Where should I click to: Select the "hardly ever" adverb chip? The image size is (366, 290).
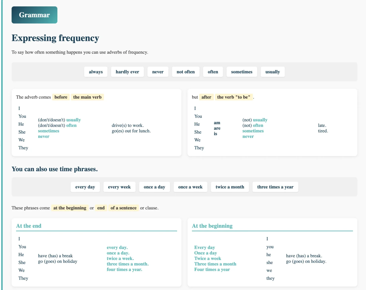(127, 72)
